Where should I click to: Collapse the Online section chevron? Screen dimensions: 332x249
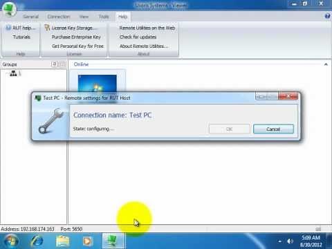click(326, 64)
